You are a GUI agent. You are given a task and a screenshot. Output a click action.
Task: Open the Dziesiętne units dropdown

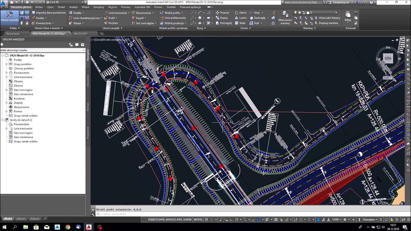tap(370, 219)
